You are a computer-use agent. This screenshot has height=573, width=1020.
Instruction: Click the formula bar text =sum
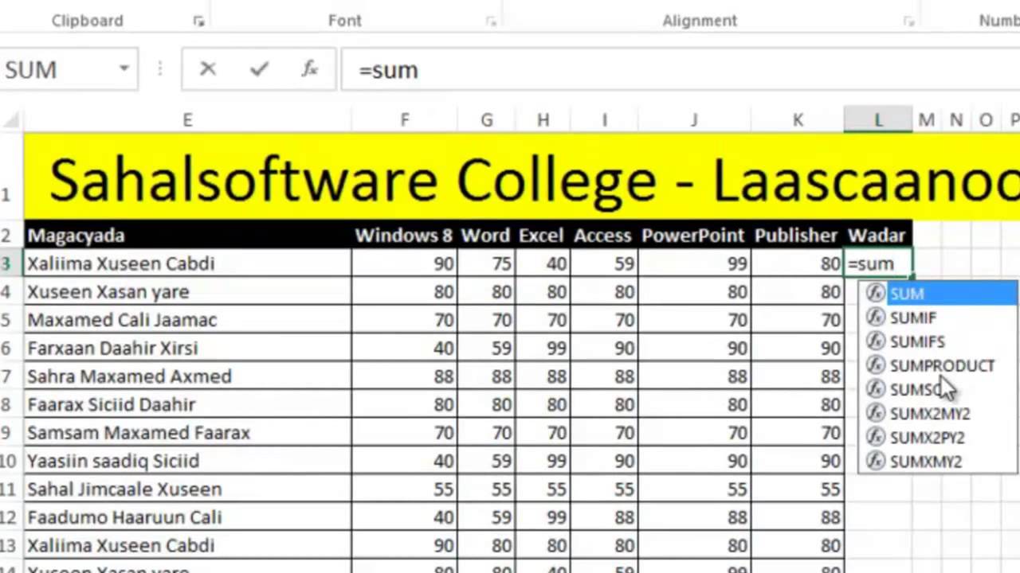[x=388, y=70]
